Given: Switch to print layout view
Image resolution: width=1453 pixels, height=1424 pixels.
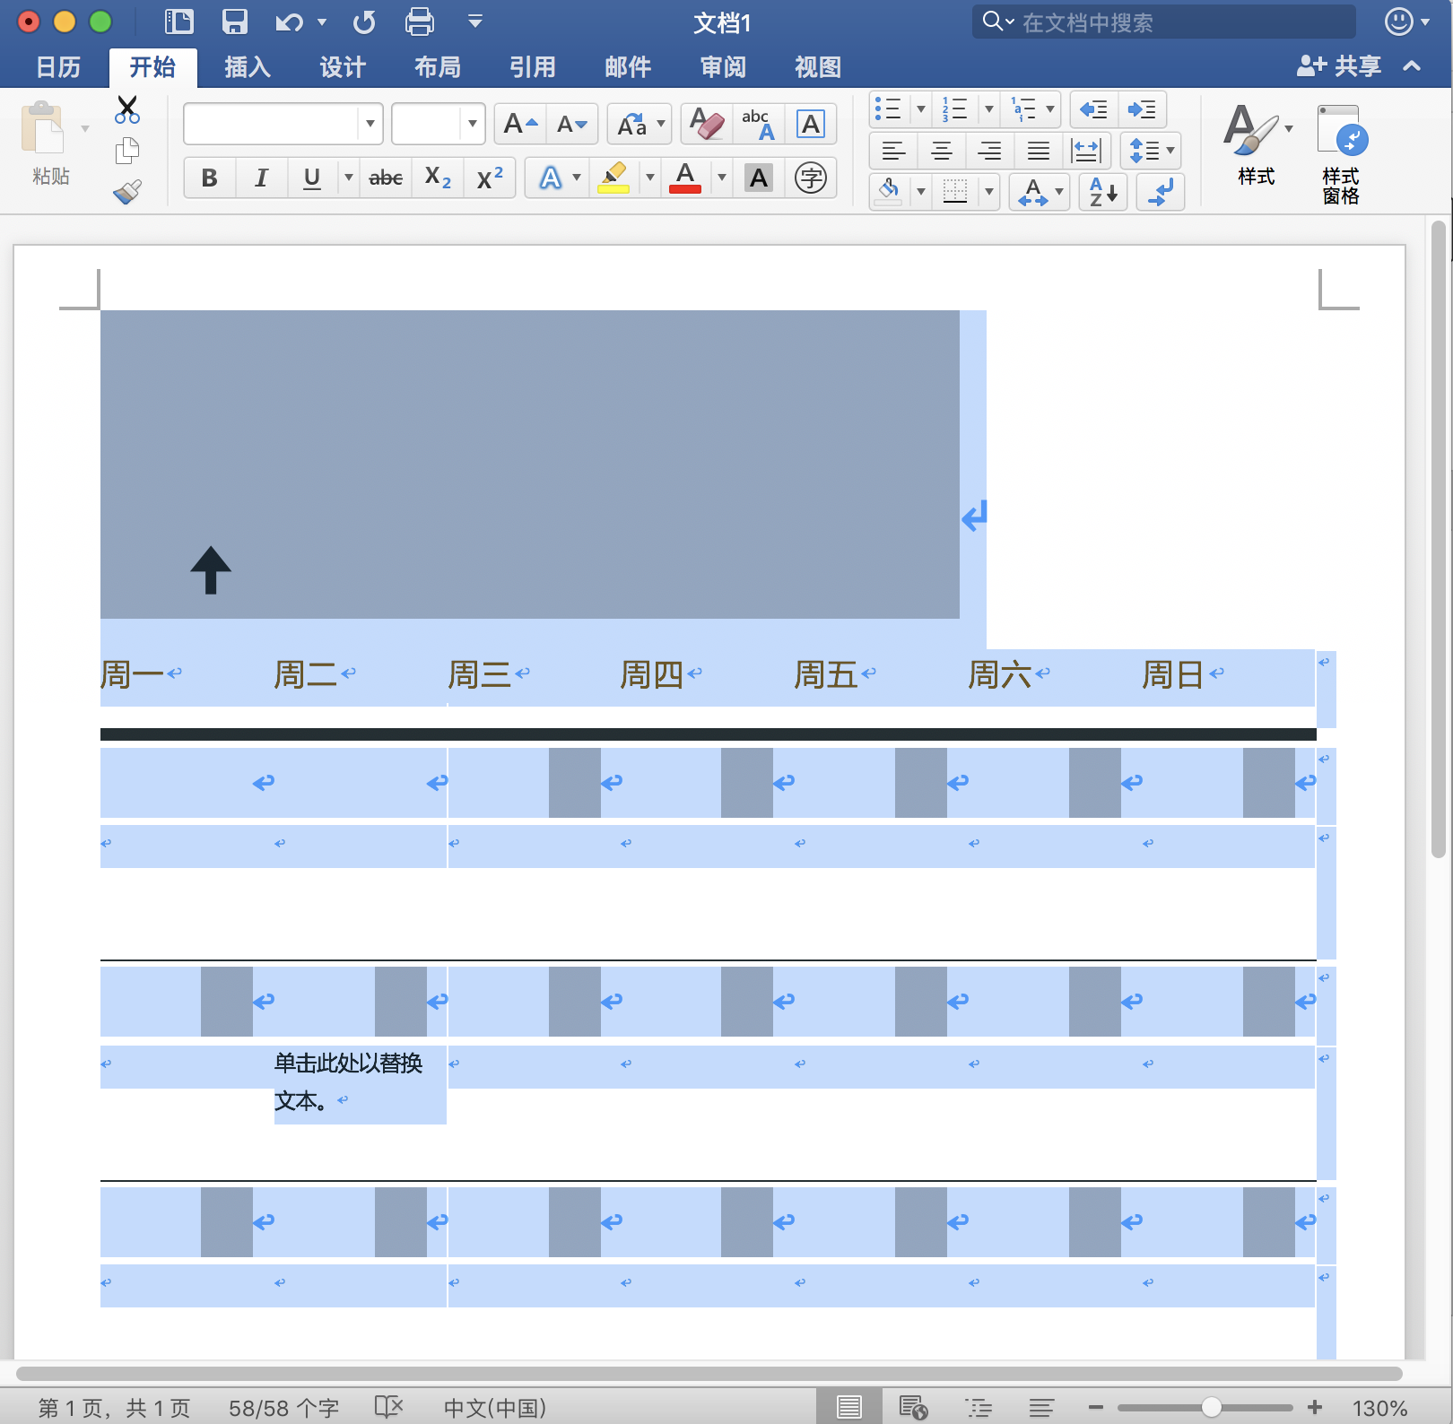Looking at the screenshot, I should pos(848,1407).
